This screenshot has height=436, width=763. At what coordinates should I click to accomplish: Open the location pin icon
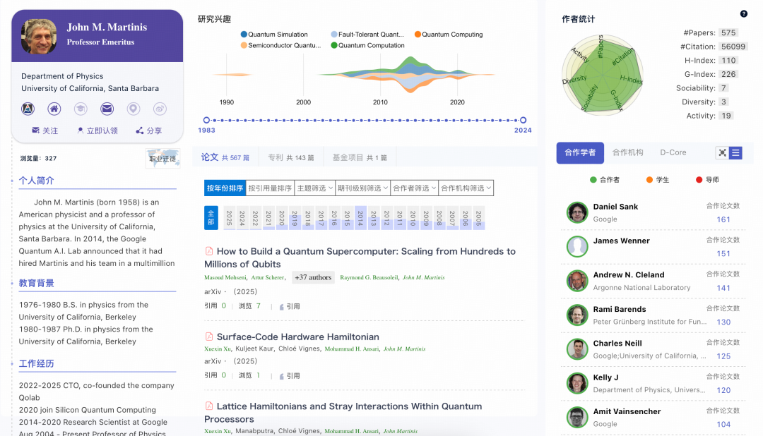(133, 109)
